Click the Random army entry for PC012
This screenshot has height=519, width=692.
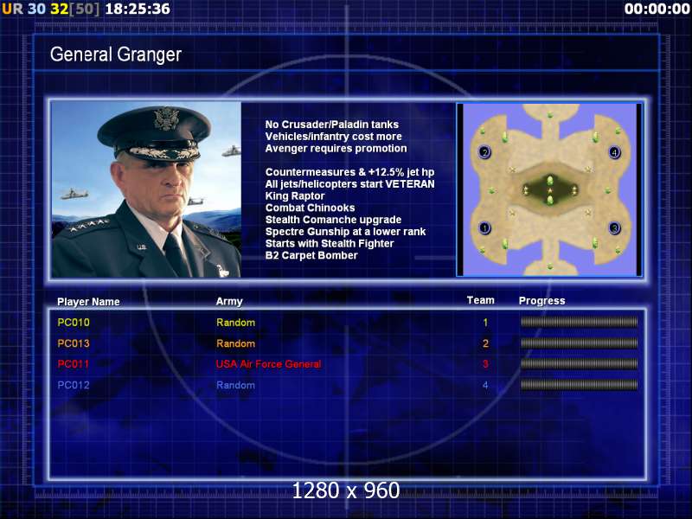235,385
